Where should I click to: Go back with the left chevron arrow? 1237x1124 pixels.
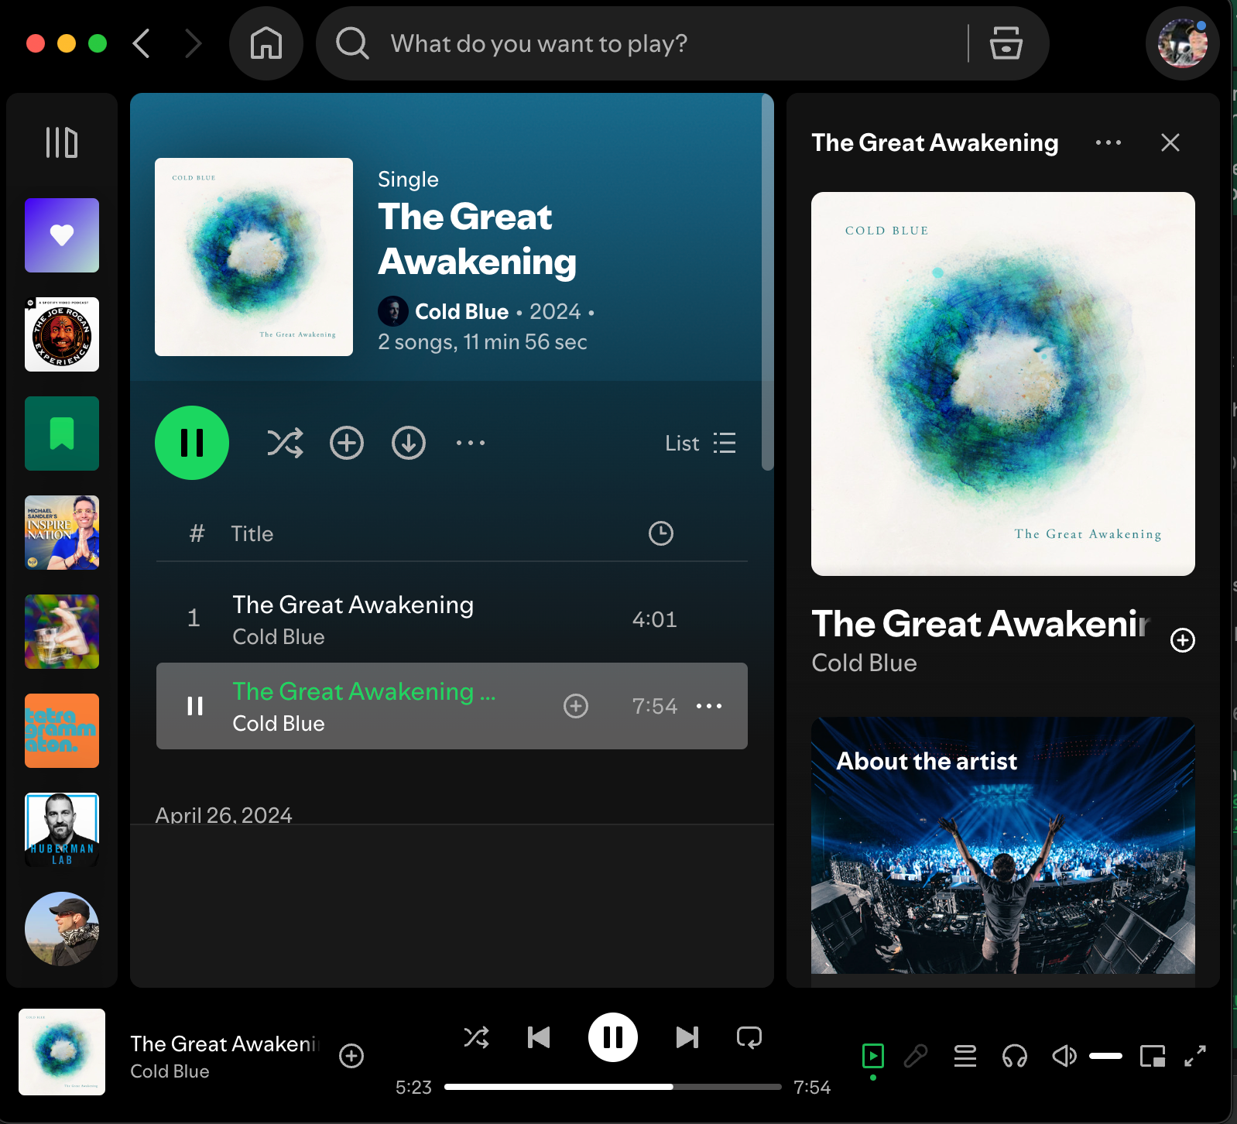point(141,43)
